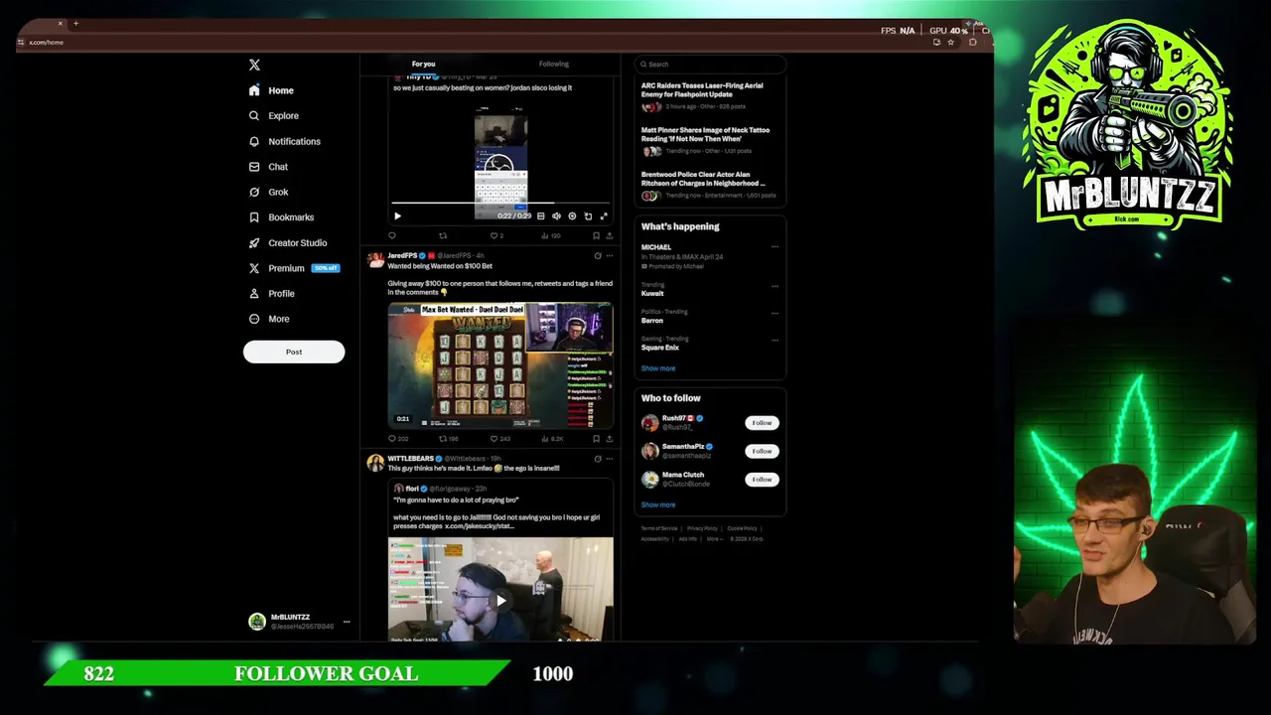Image resolution: width=1271 pixels, height=715 pixels.
Task: Share the Jordan Sisco post
Action: click(609, 236)
